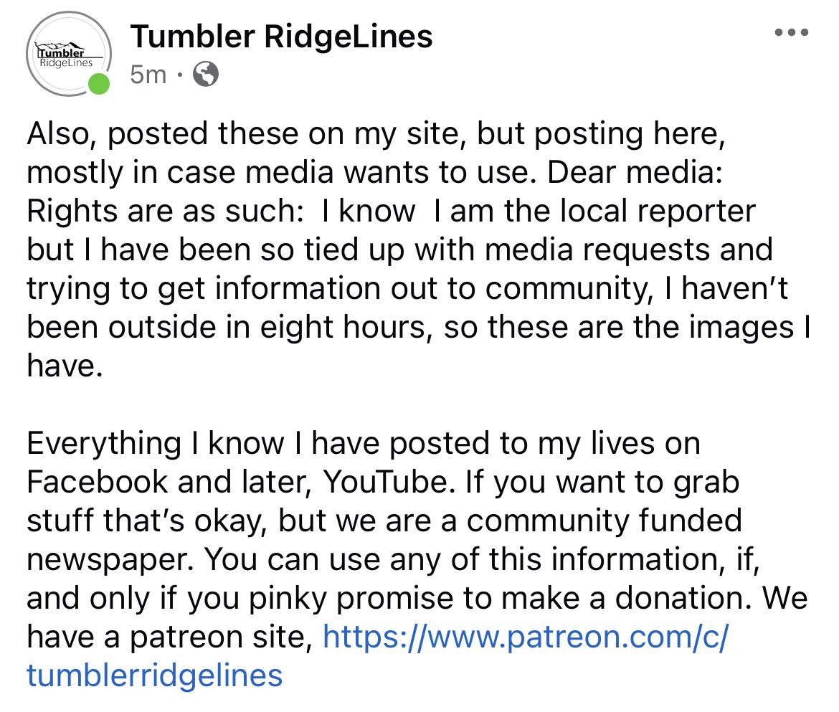Click the blue tumblerridgelines link text
The width and height of the screenshot is (839, 712).
[154, 675]
